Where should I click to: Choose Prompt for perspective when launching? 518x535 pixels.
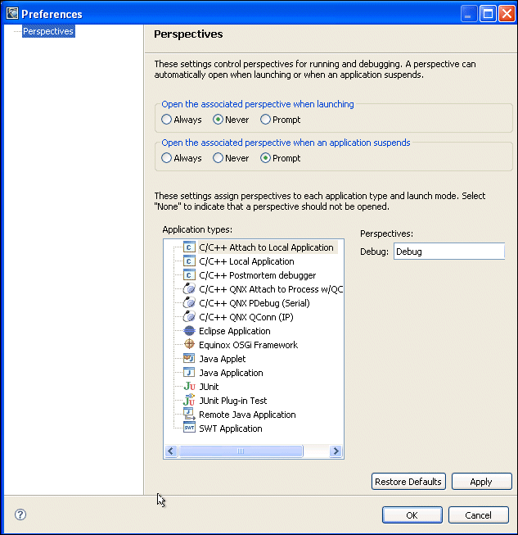coord(265,120)
